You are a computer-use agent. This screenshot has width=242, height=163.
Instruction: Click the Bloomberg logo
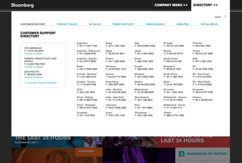click(22, 5)
